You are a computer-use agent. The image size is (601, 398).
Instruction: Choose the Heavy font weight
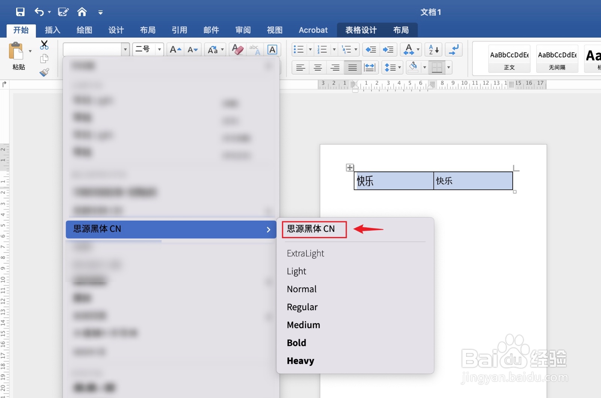300,361
